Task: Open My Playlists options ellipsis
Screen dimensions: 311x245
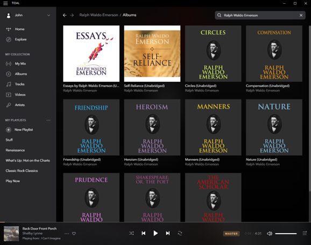Action: [x=48, y=120]
